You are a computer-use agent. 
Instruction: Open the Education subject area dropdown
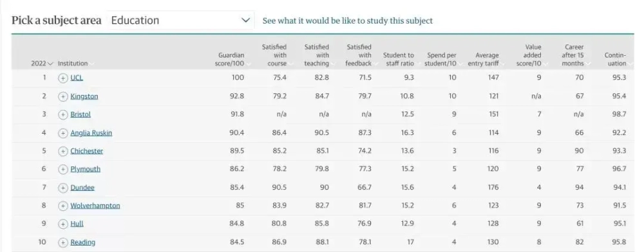(181, 20)
